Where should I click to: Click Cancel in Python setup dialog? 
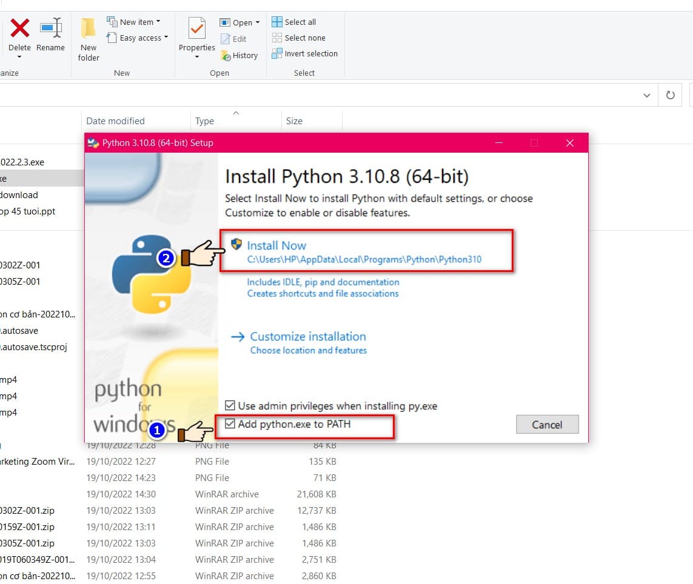pos(547,425)
